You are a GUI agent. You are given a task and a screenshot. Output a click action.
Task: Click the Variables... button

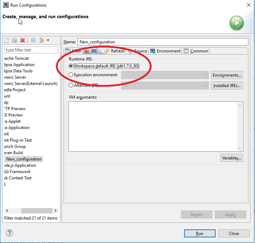(x=232, y=158)
